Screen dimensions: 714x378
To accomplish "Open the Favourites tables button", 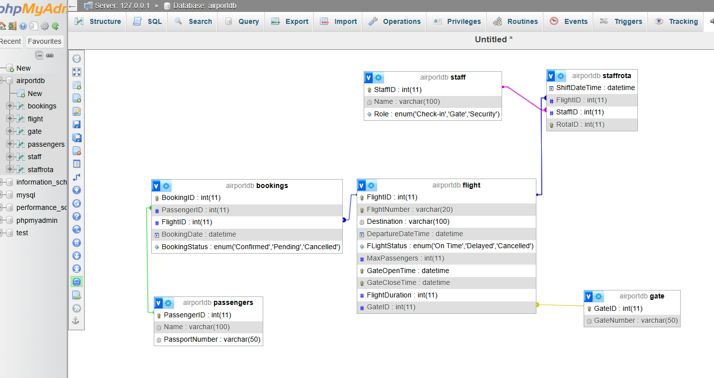I will [x=45, y=41].
